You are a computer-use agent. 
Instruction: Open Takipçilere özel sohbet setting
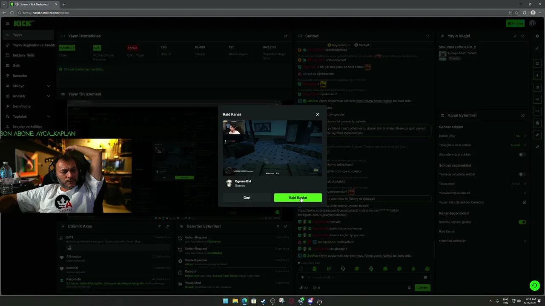[x=482, y=145]
